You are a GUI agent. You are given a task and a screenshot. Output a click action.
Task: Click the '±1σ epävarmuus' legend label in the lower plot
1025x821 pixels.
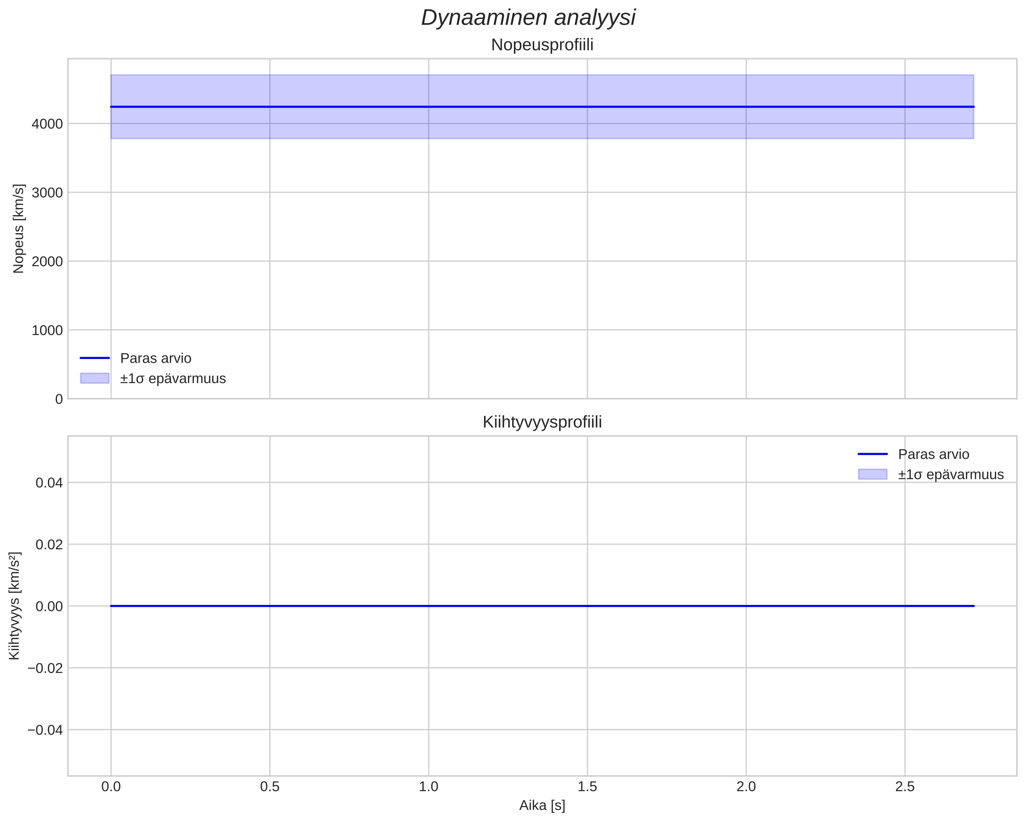point(950,475)
